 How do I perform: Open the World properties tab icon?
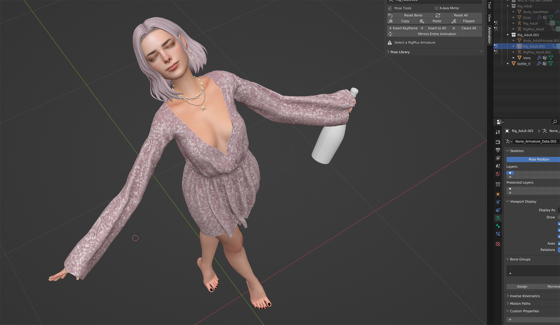click(498, 174)
